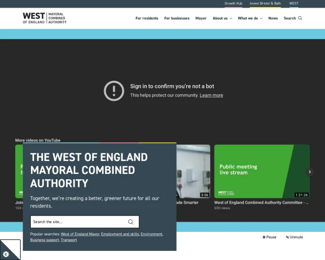Viewport: 325px width, 260px height.
Task: Open the News page
Action: (x=273, y=18)
